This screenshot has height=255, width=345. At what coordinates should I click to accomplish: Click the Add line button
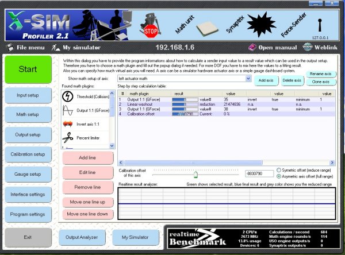[87, 158]
